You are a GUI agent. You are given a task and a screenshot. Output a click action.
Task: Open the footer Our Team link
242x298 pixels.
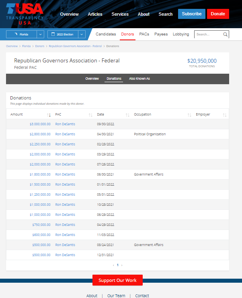(116, 296)
